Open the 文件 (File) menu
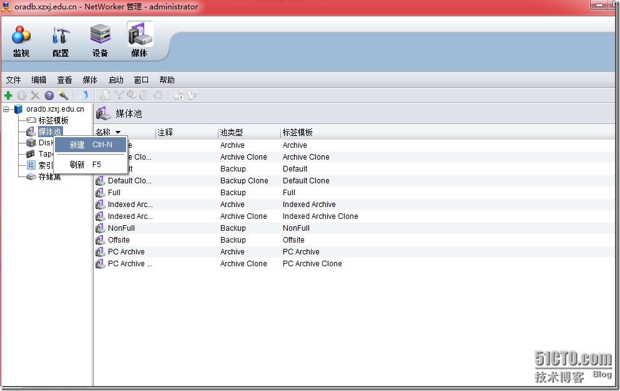Viewport: 620px width, 391px height. (x=14, y=80)
